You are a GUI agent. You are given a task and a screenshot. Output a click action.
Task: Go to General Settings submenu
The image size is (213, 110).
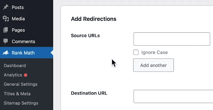tap(21, 84)
